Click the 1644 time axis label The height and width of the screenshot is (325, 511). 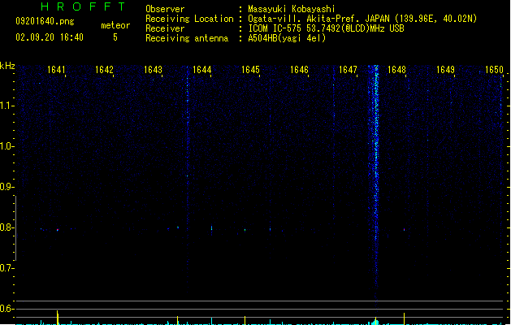[202, 70]
